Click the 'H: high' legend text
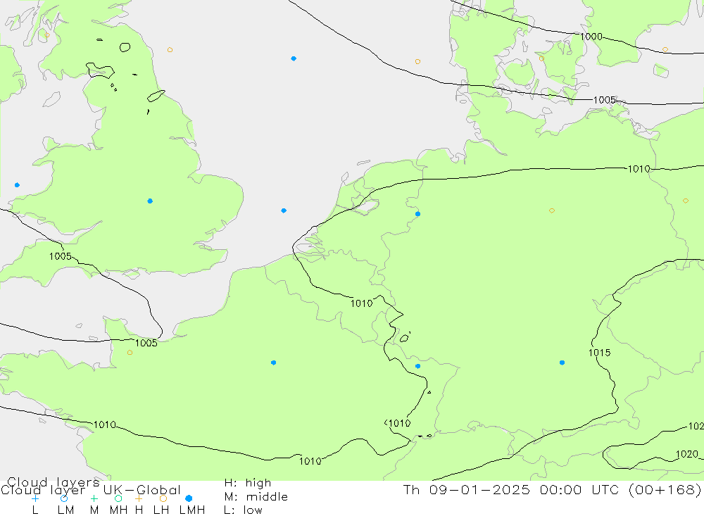This screenshot has height=516, width=704. [x=248, y=483]
